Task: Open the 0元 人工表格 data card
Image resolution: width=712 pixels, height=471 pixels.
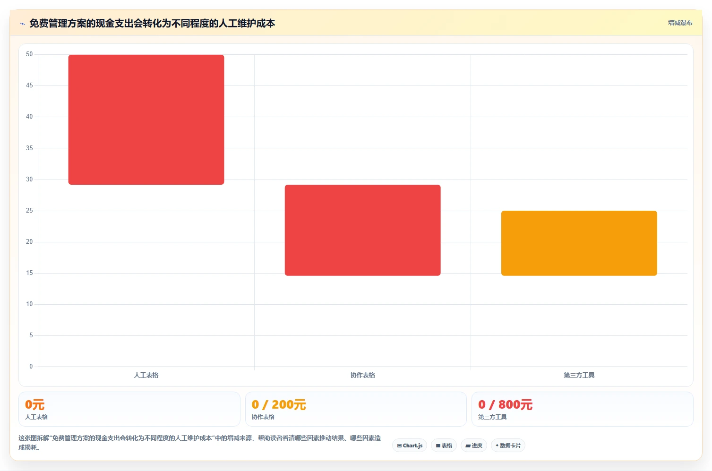Action: (x=129, y=409)
